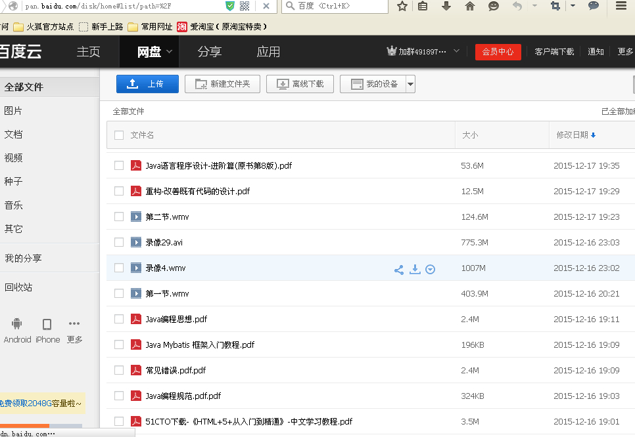
Task: Click the storage capacity usage bar
Action: (41, 426)
